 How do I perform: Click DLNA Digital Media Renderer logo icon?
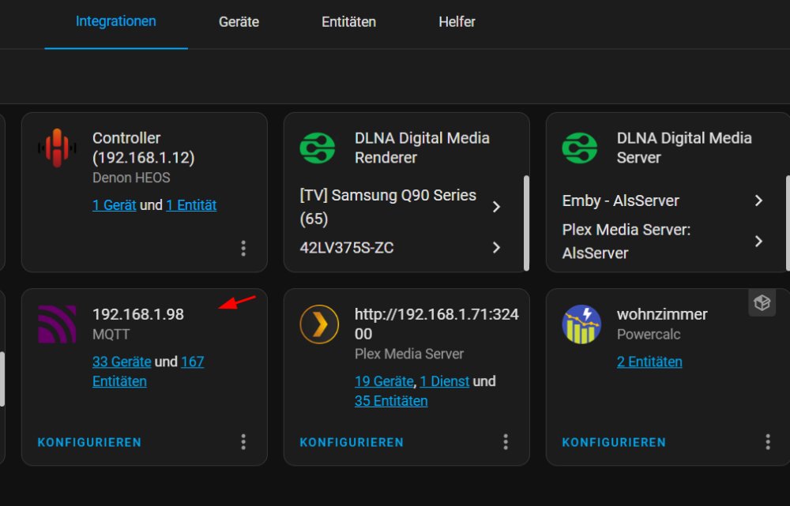tap(318, 148)
